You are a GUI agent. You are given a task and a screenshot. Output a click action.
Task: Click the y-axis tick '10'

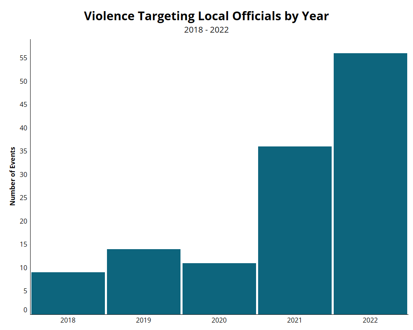[24, 268]
